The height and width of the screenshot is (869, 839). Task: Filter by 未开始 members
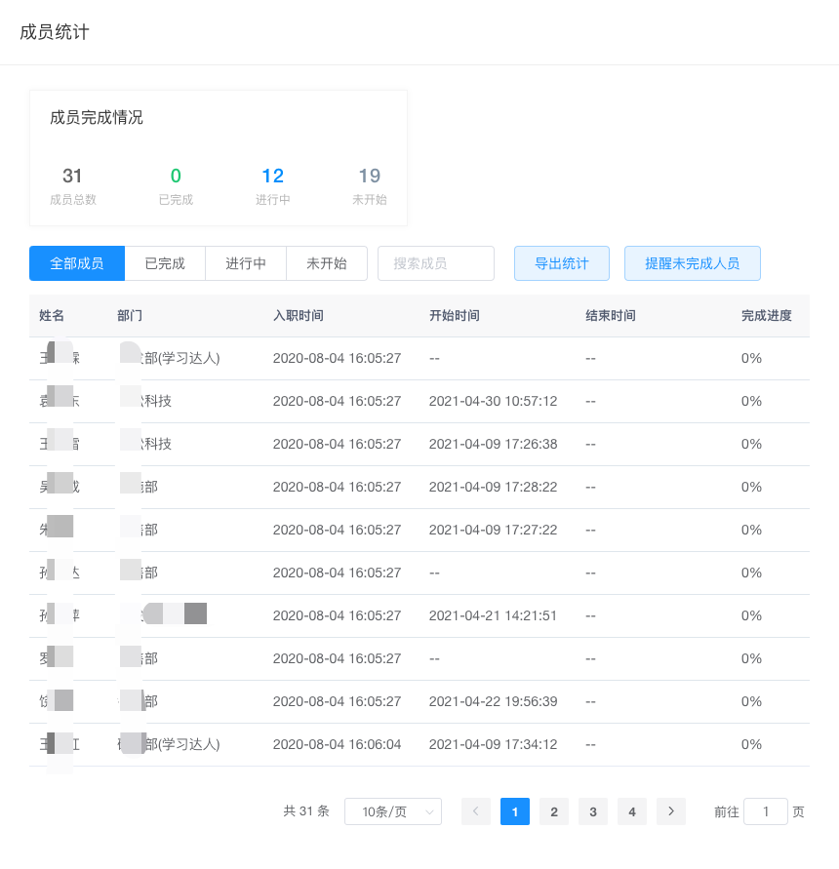(327, 263)
